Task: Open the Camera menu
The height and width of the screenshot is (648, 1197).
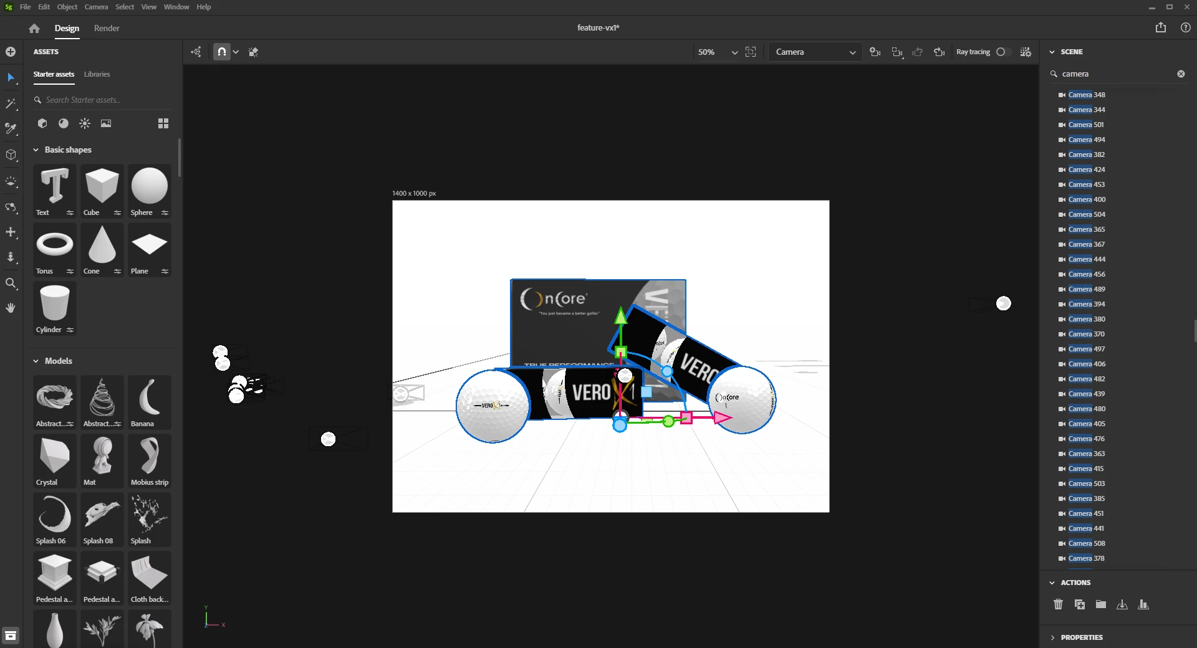Action: pos(96,7)
